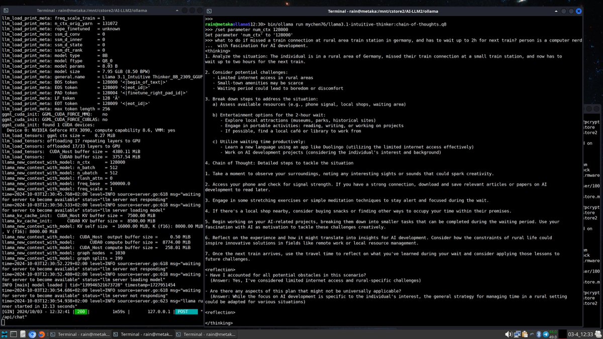This screenshot has width=603, height=339.
Task: Click 'EOS token = 128009' line
Action: click(75, 88)
